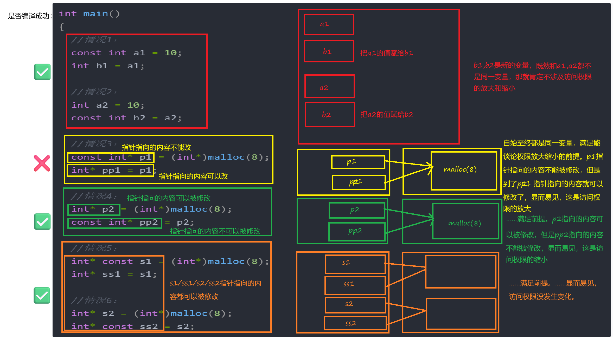Click the green 'p2' pointer box
This screenshot has width=613, height=340.
click(x=357, y=210)
